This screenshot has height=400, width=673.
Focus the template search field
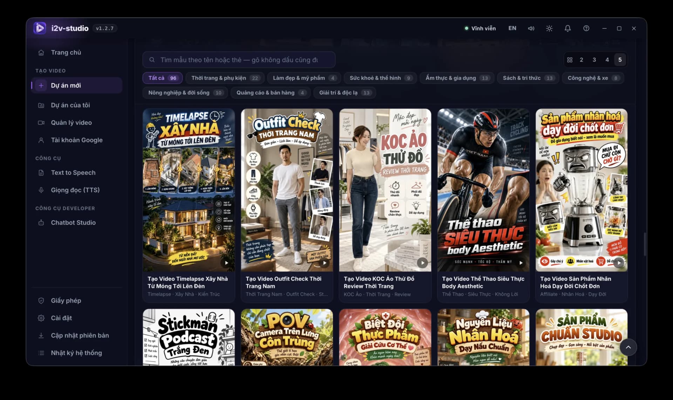(239, 60)
